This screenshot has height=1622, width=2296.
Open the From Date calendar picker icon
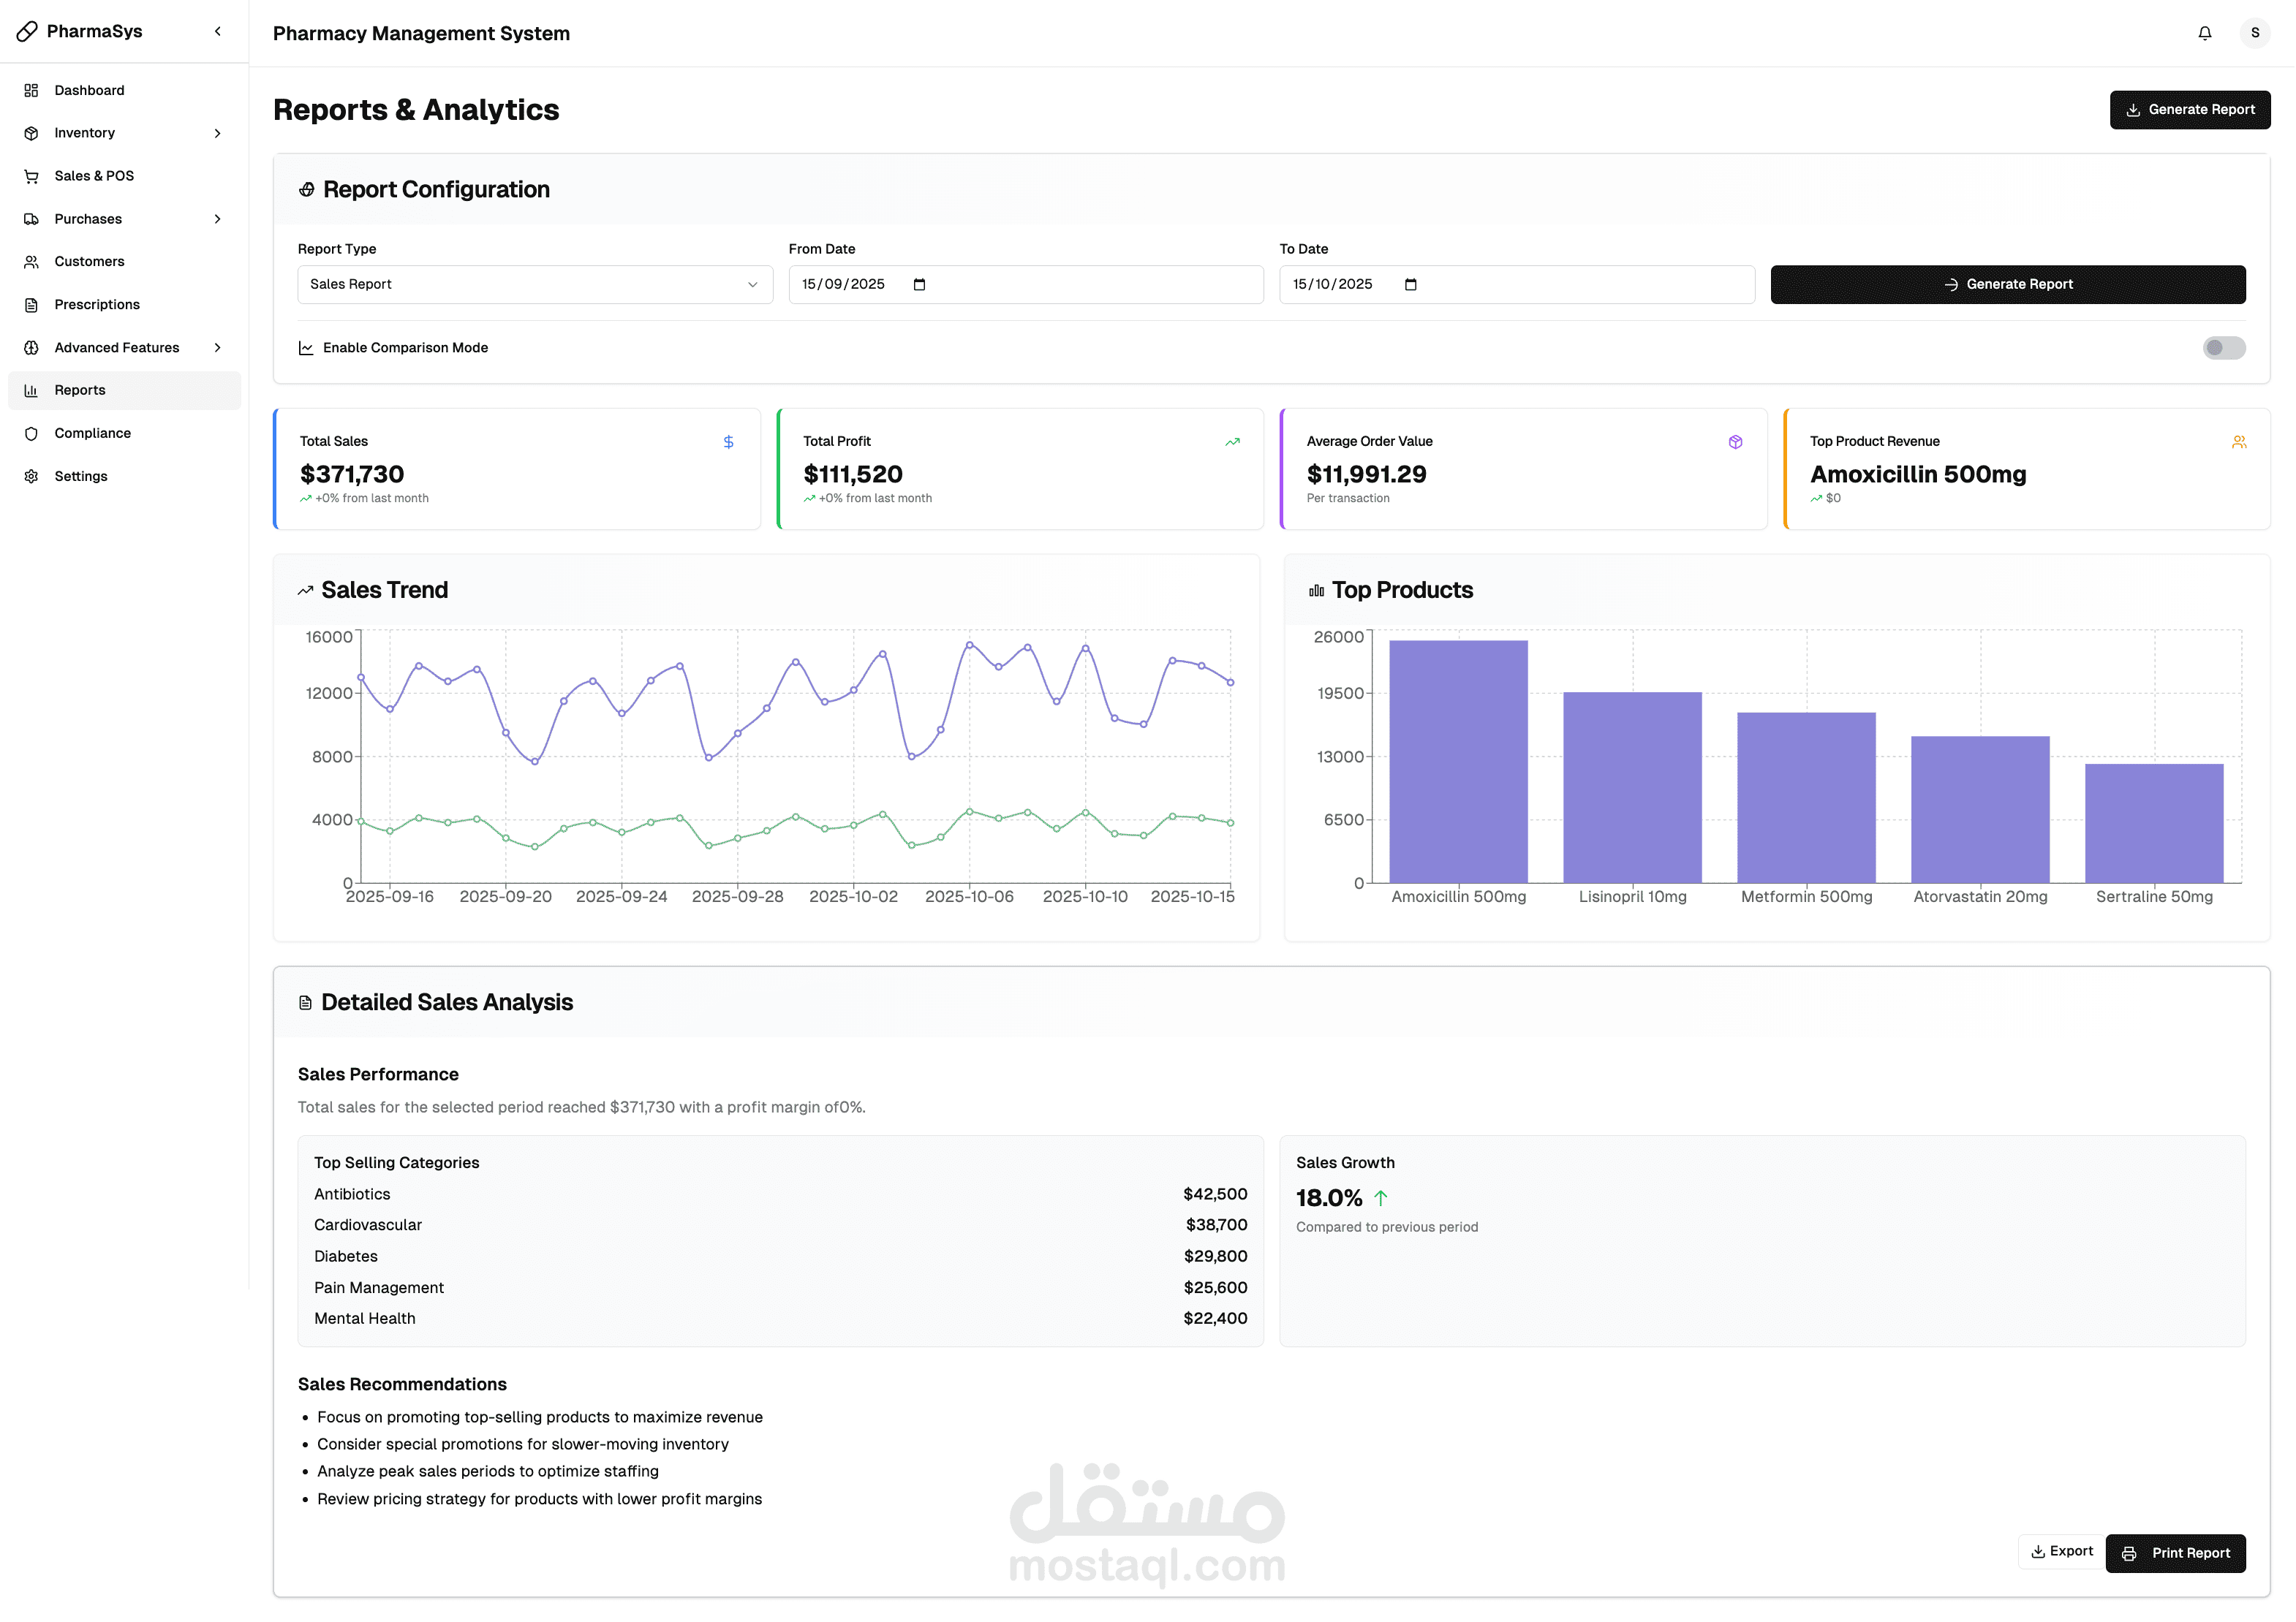(x=919, y=285)
